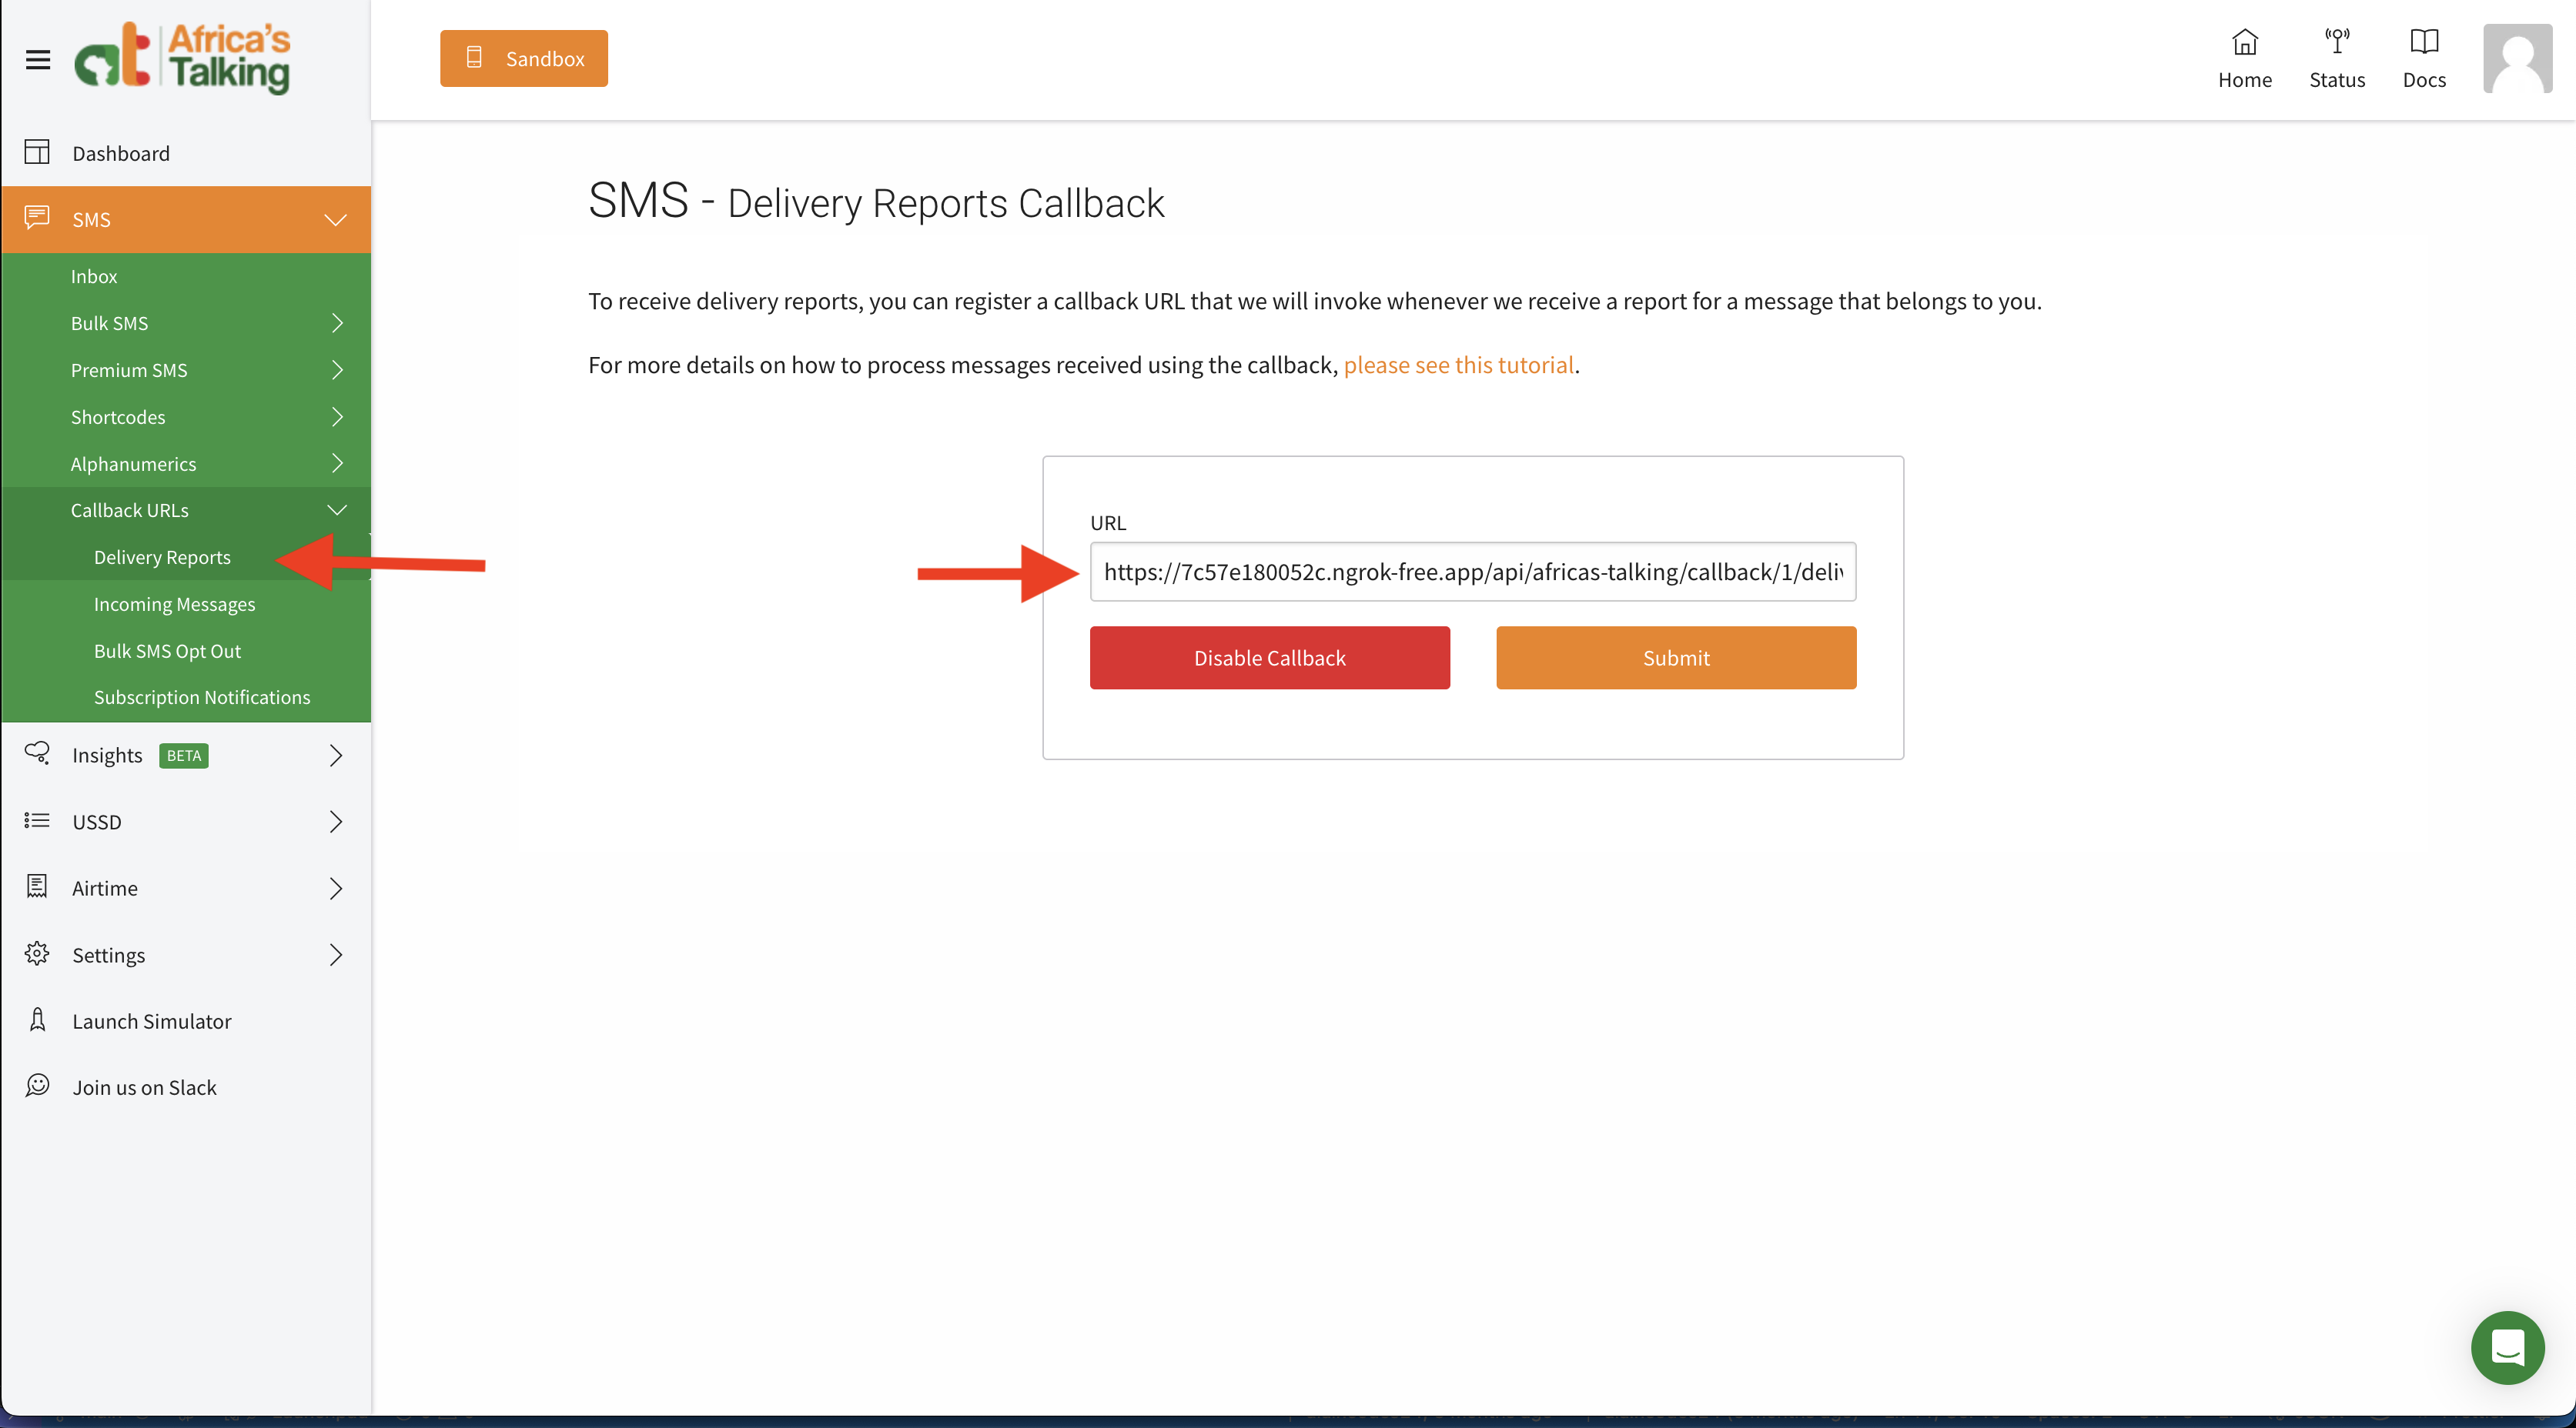Viewport: 2576px width, 1428px height.
Task: Click the Insights BETA badge
Action: [x=184, y=756]
